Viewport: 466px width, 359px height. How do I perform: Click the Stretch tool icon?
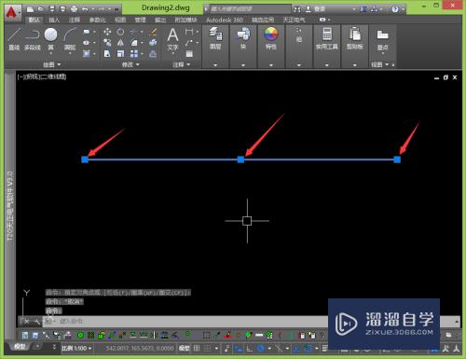coord(107,54)
